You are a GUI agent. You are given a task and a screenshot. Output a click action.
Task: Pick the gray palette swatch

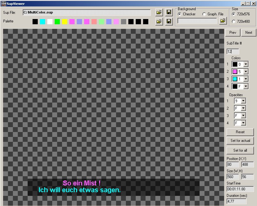click(123, 21)
